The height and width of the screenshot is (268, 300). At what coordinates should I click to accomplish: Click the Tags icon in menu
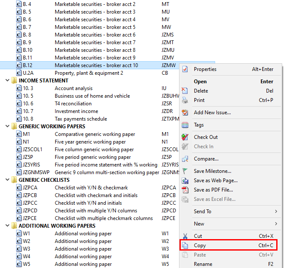pyautogui.click(x=185, y=125)
